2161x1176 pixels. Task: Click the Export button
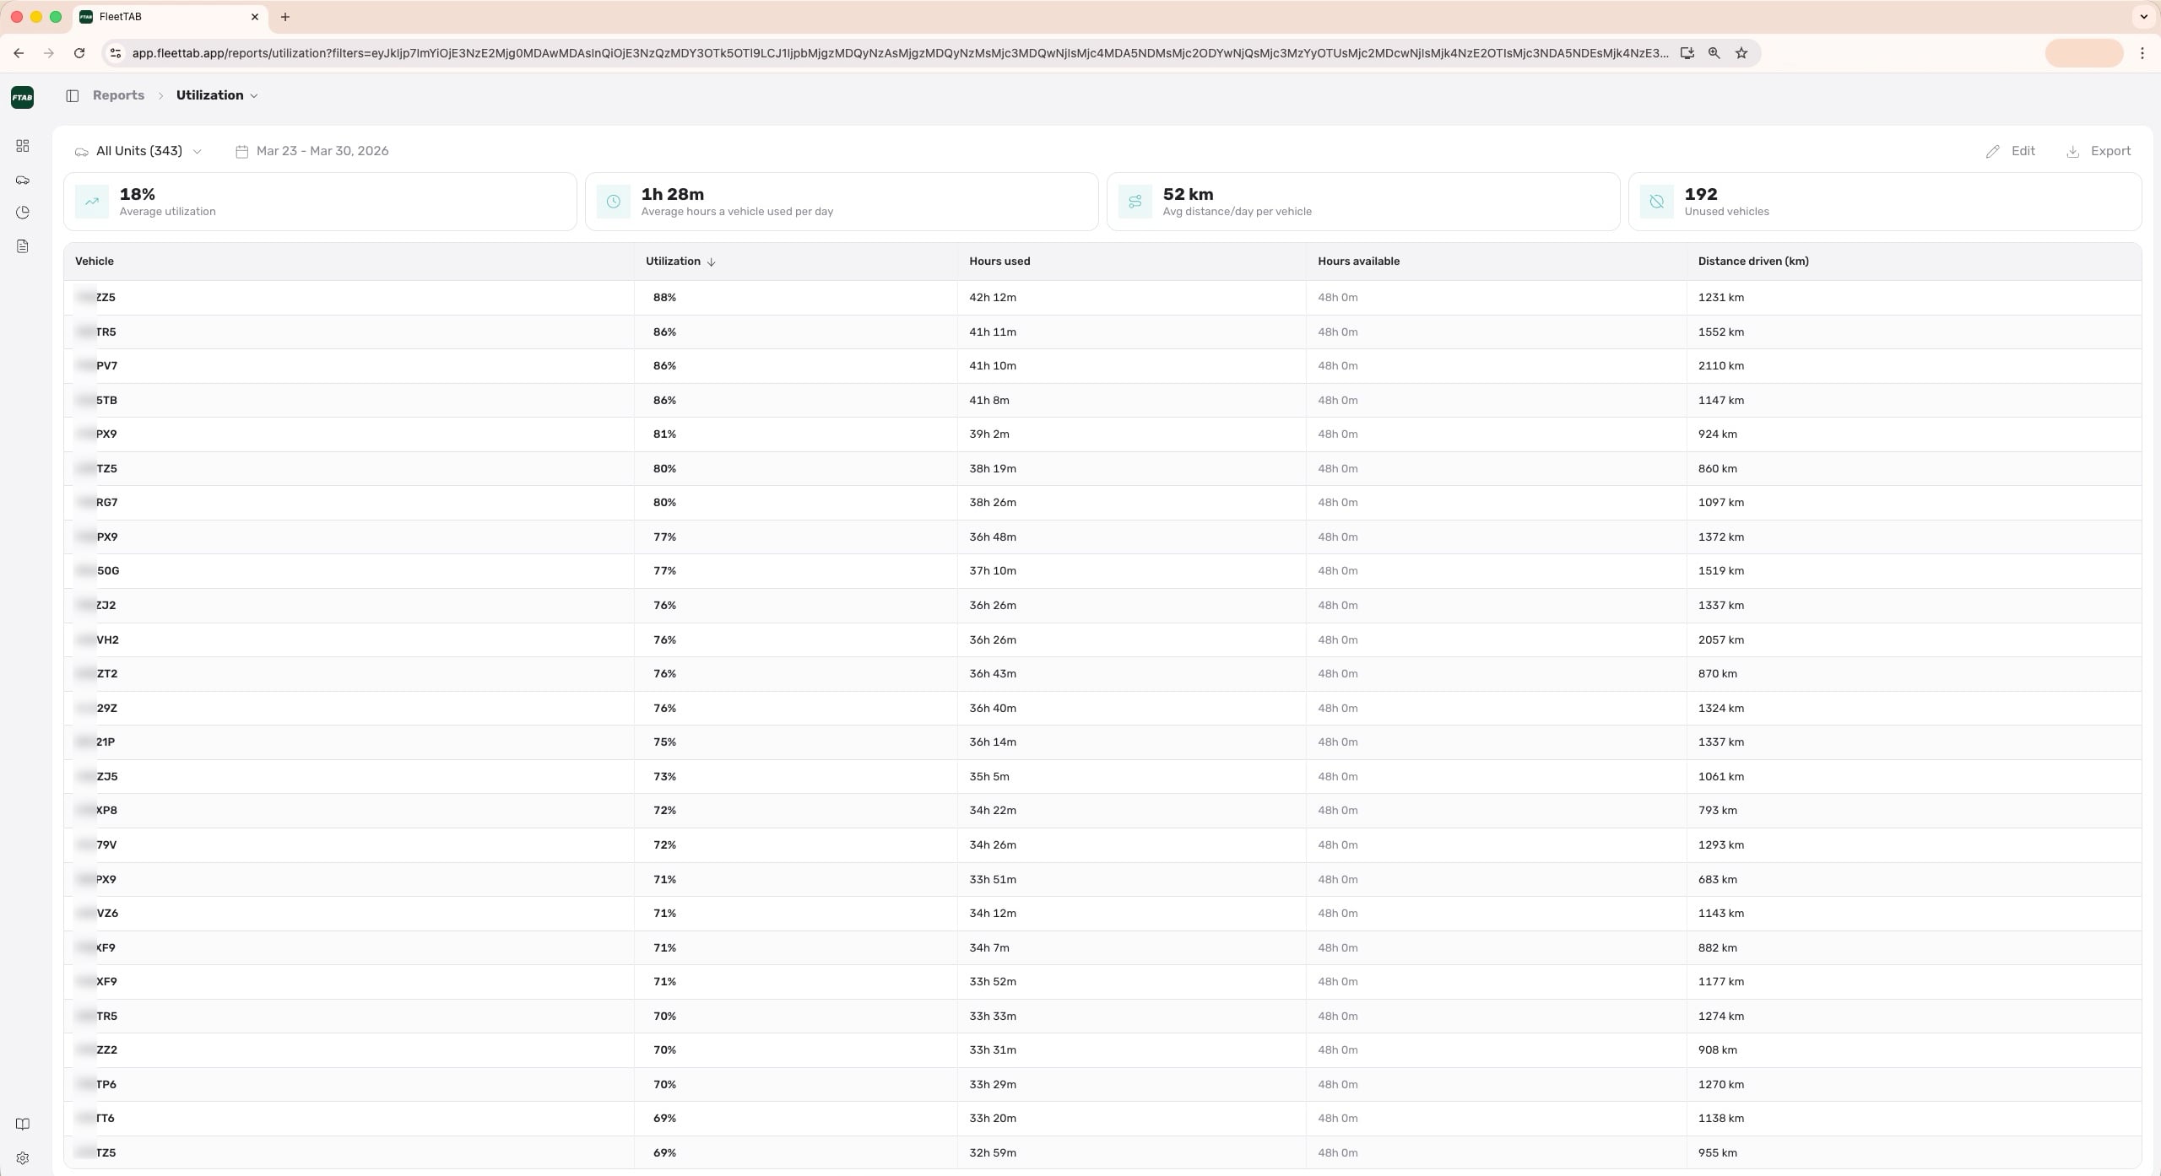coord(2098,151)
